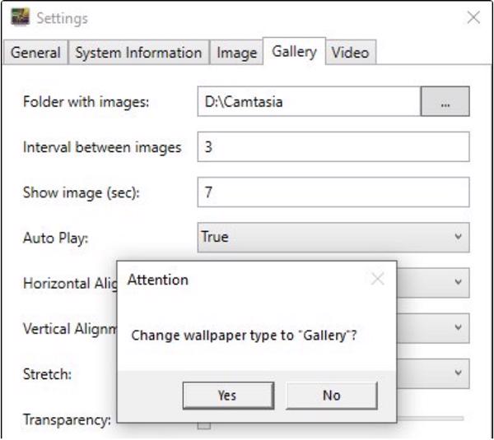Viewport: 494px width, 440px height.
Task: Focus the Interval between images field
Action: 333,148
